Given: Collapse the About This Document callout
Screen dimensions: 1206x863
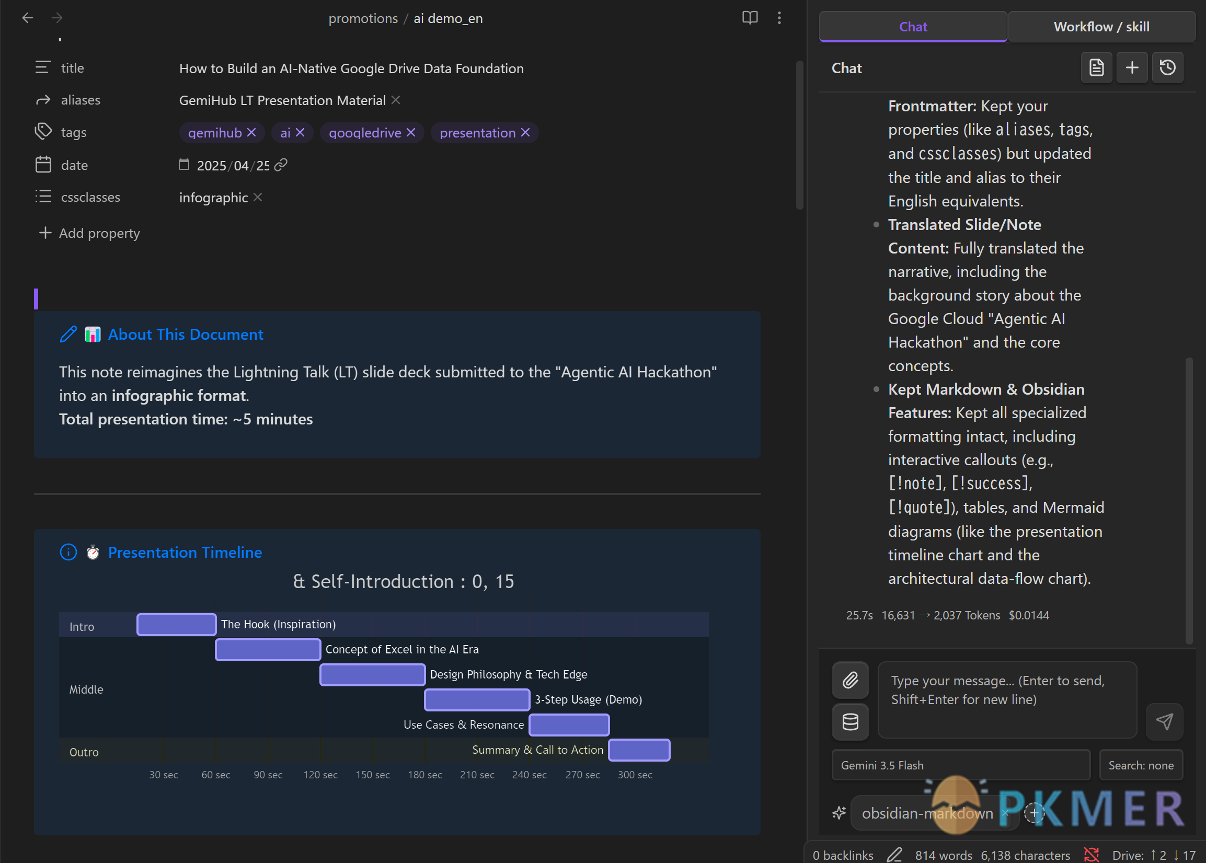Looking at the screenshot, I should pos(186,334).
